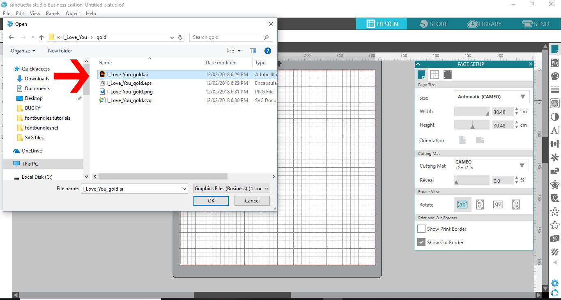Switch to the LIBRARY tab

[485, 24]
